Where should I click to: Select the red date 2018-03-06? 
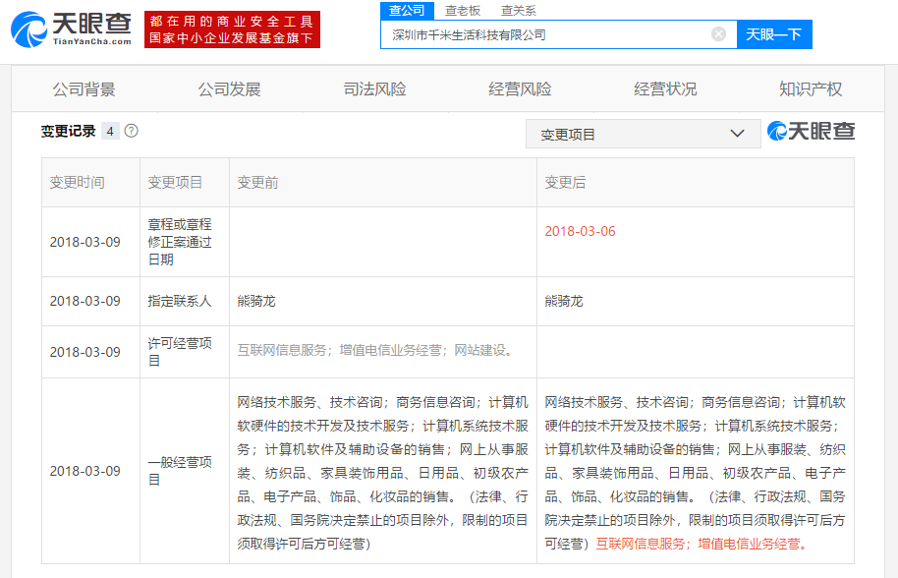(x=580, y=231)
